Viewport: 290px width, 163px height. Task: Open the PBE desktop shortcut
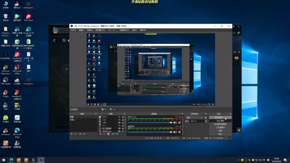point(5,106)
